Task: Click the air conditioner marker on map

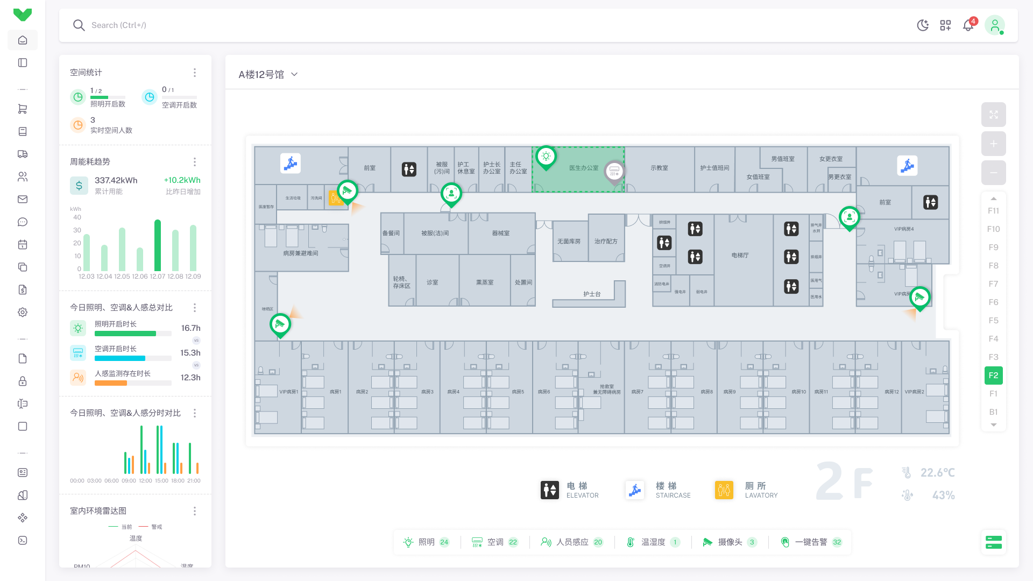Action: tap(614, 172)
